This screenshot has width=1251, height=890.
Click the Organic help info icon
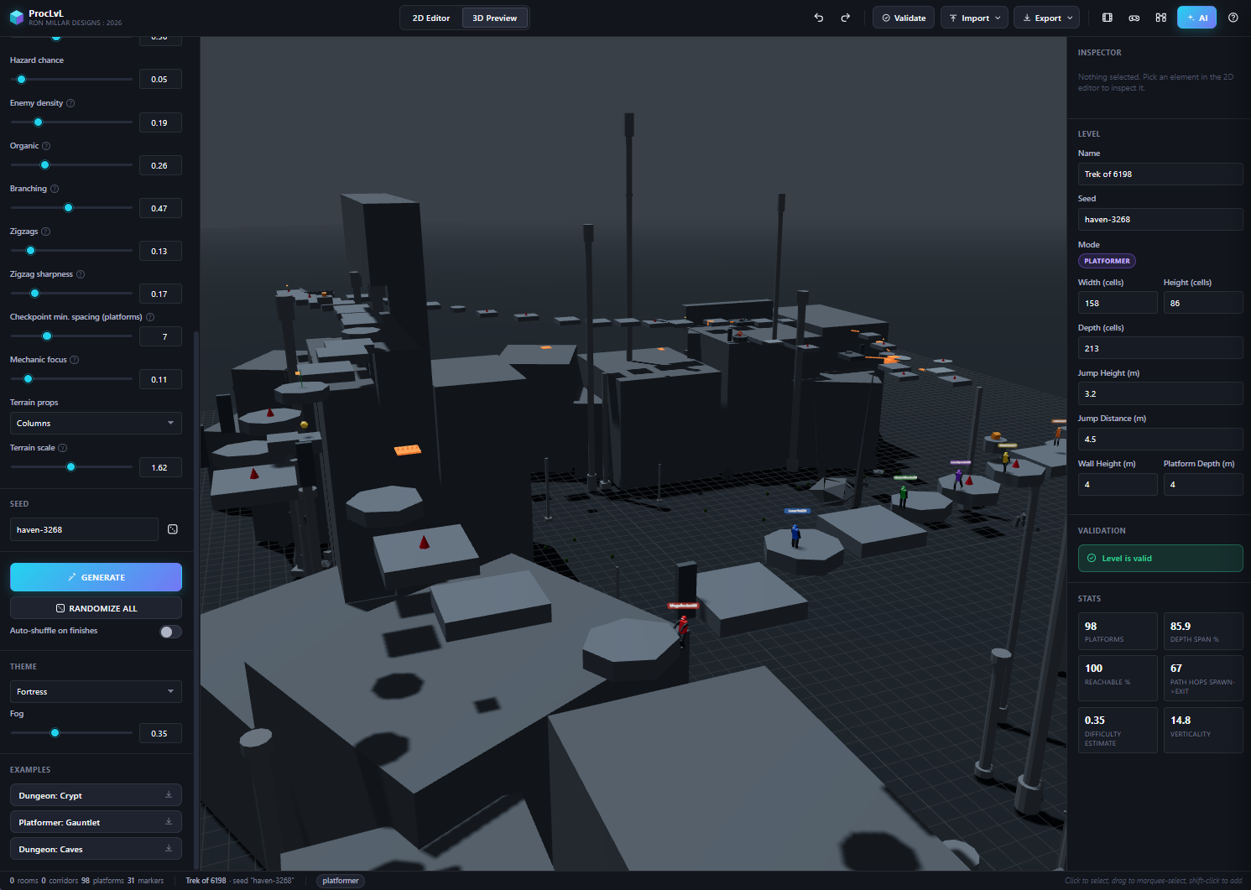point(46,146)
